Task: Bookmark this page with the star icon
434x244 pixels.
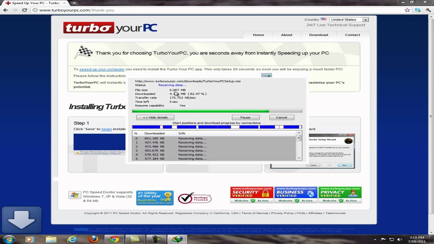Action: pos(408,10)
